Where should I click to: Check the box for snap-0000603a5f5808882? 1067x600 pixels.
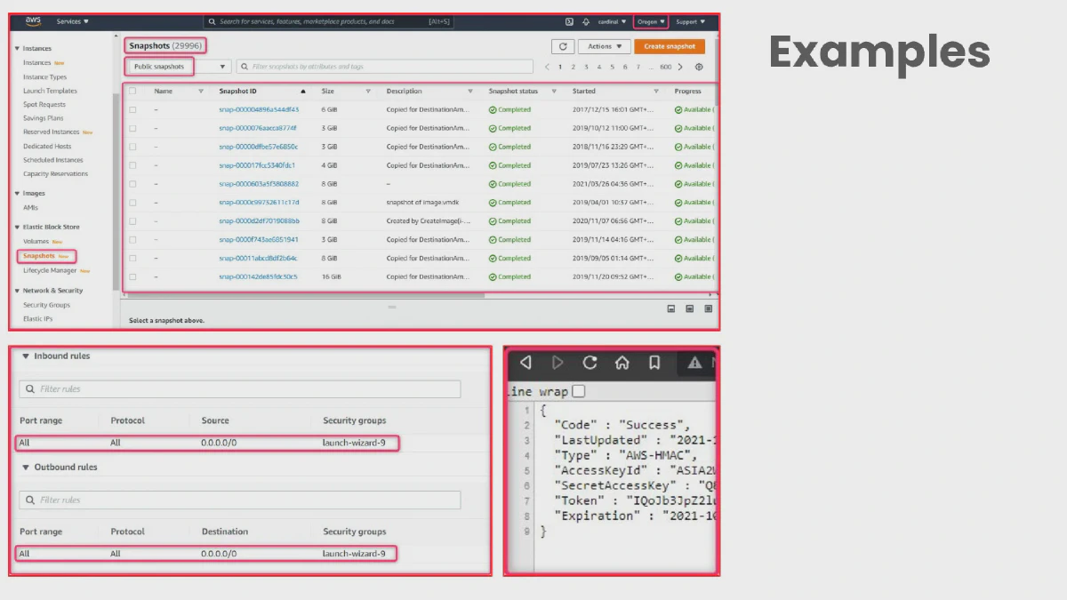[x=132, y=184]
